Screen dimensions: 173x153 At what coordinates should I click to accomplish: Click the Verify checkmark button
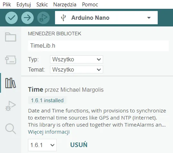click(12, 18)
